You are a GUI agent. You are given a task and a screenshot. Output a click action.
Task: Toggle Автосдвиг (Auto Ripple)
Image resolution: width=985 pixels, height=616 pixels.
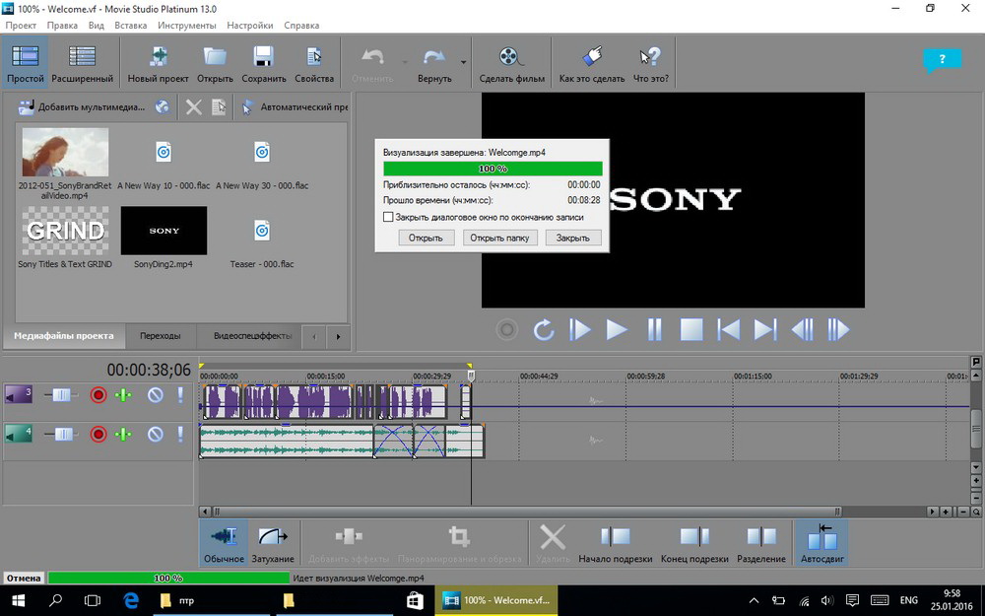821,543
